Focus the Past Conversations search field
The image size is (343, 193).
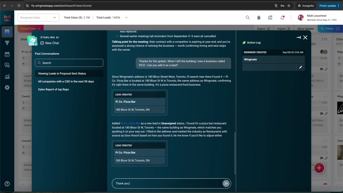69,63
